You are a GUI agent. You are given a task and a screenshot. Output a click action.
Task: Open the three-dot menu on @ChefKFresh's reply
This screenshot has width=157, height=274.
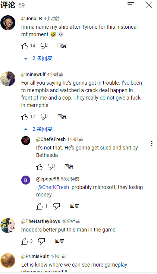(x=152, y=144)
